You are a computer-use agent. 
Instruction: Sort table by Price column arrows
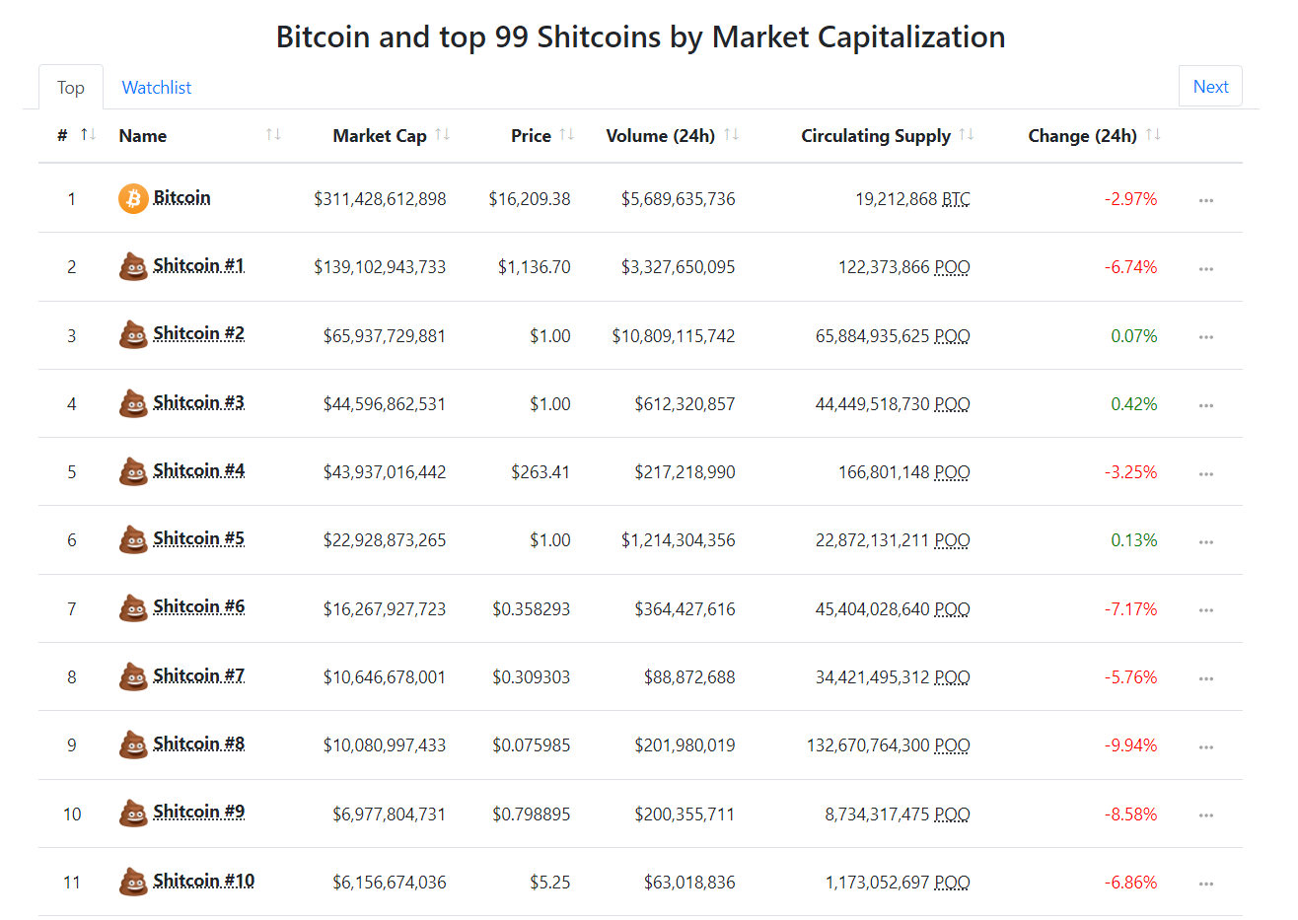pyautogui.click(x=567, y=135)
